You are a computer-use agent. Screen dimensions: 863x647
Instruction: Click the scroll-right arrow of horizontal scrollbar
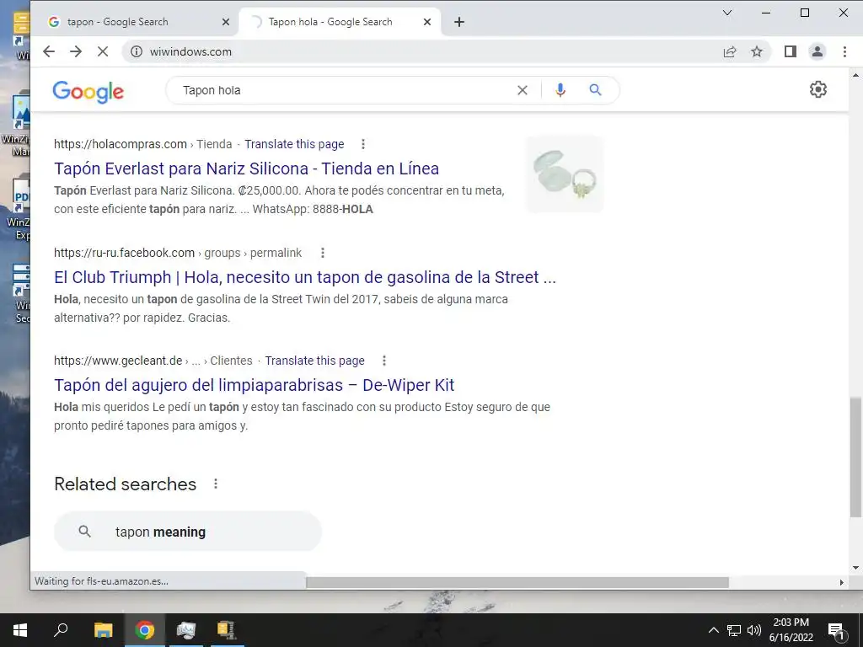tap(842, 582)
